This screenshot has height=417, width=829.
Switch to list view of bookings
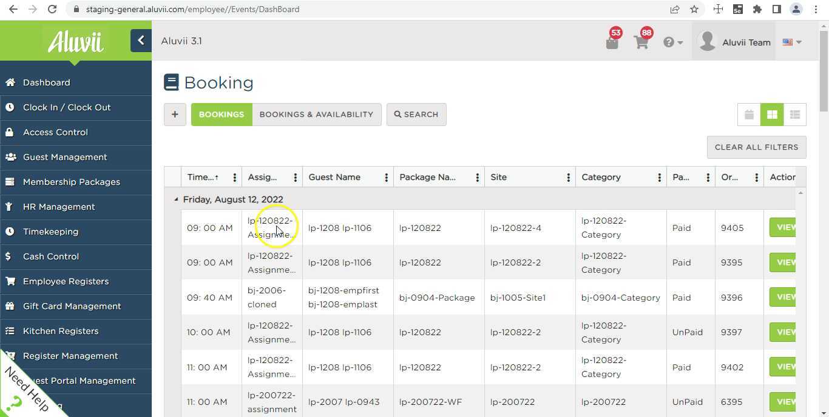point(795,115)
